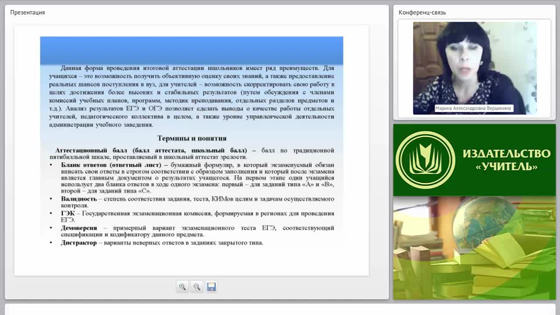The width and height of the screenshot is (560, 315).
Task: Click the Конференц-связь panel title
Action: click(422, 12)
